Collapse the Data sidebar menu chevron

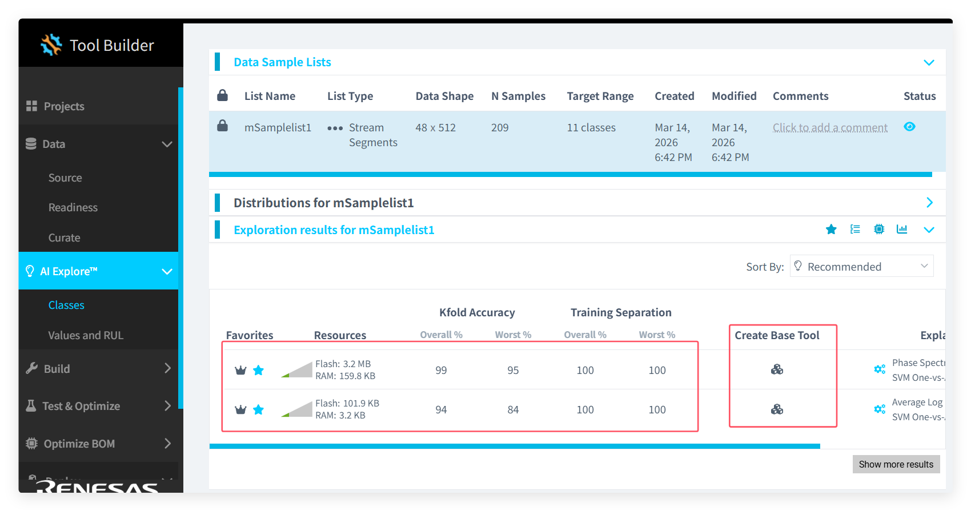click(x=167, y=144)
